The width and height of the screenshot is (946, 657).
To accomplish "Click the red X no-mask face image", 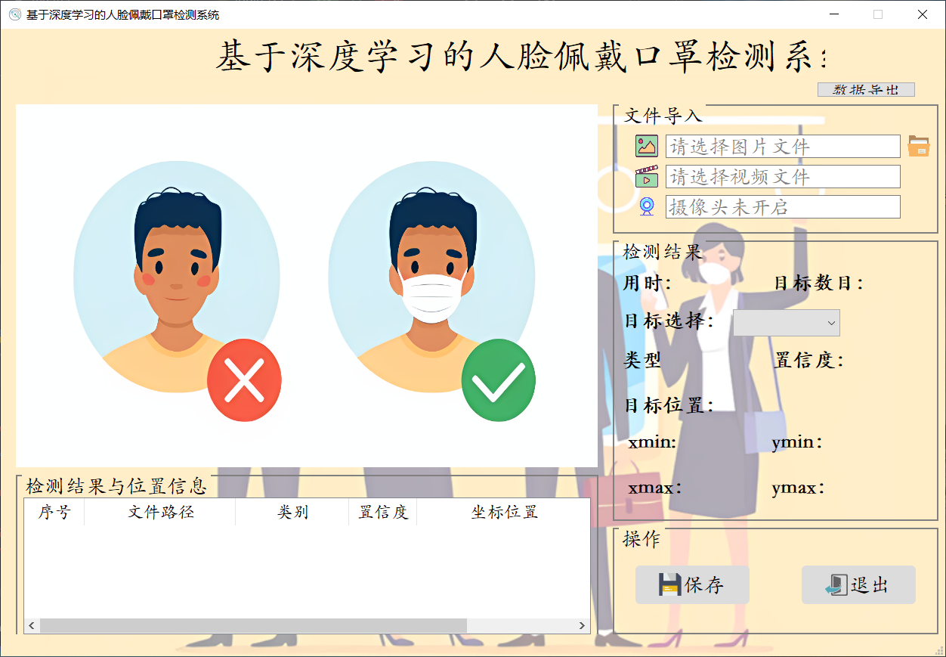I will pos(178,291).
